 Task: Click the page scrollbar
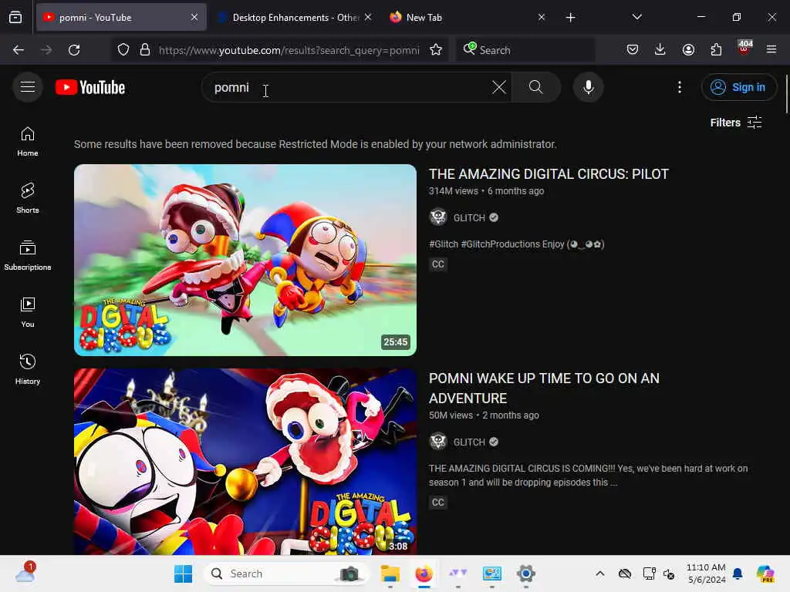786,94
